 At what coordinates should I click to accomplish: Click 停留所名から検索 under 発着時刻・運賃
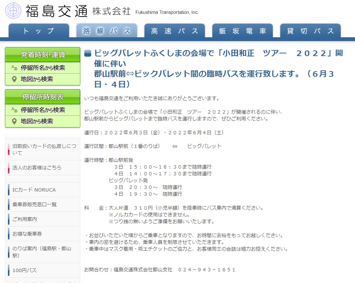click(x=43, y=68)
